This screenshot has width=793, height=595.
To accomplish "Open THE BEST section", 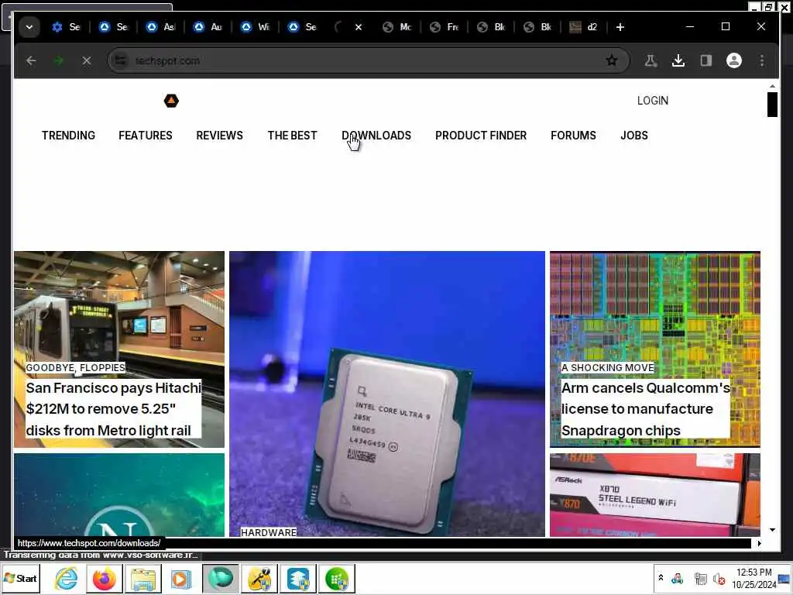I will [x=292, y=136].
